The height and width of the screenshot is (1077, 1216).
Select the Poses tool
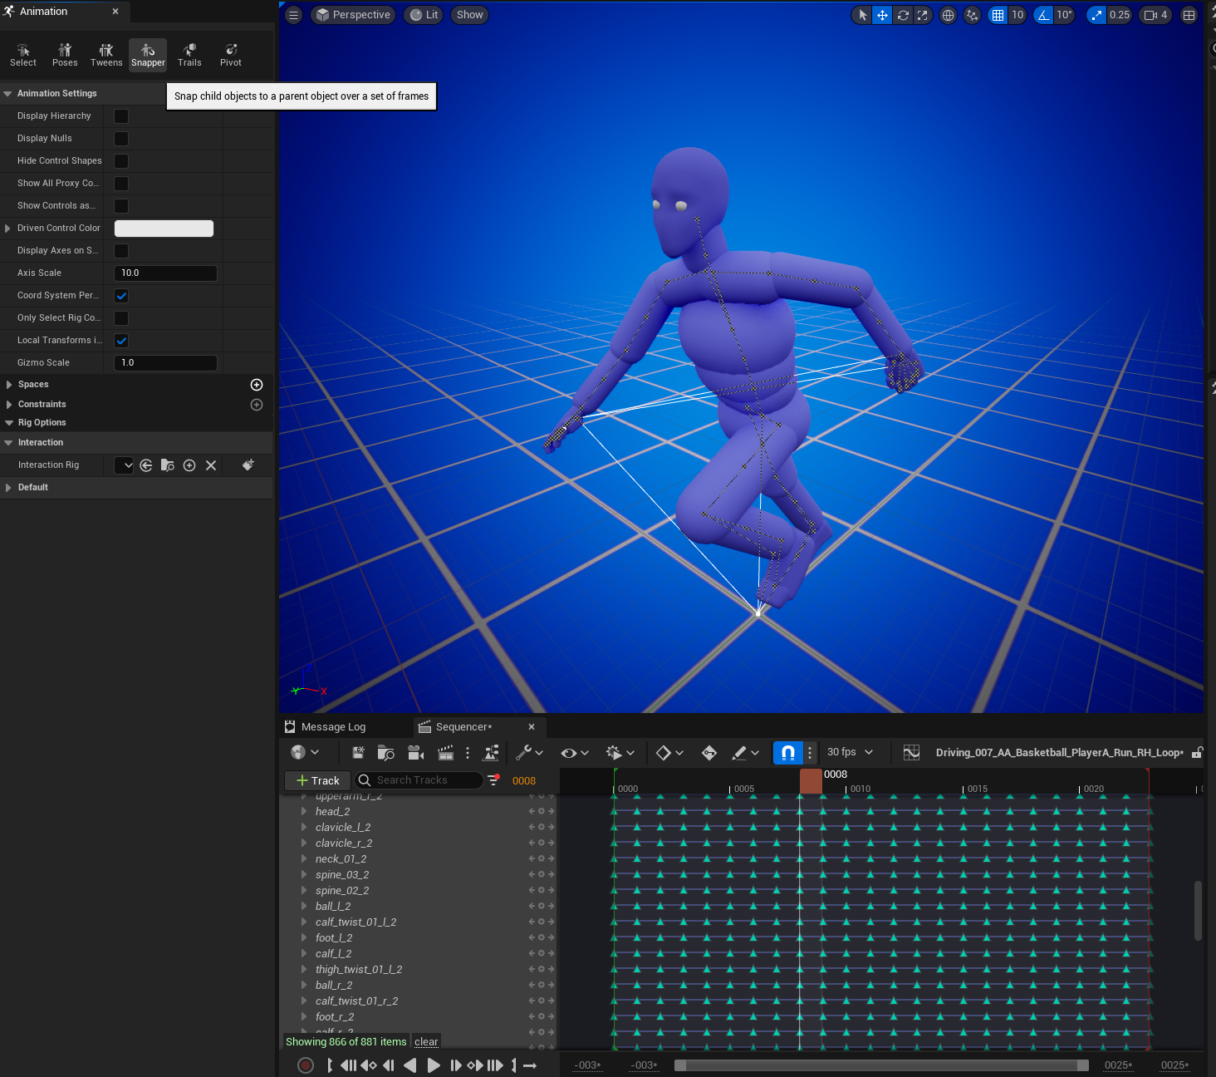tap(65, 55)
